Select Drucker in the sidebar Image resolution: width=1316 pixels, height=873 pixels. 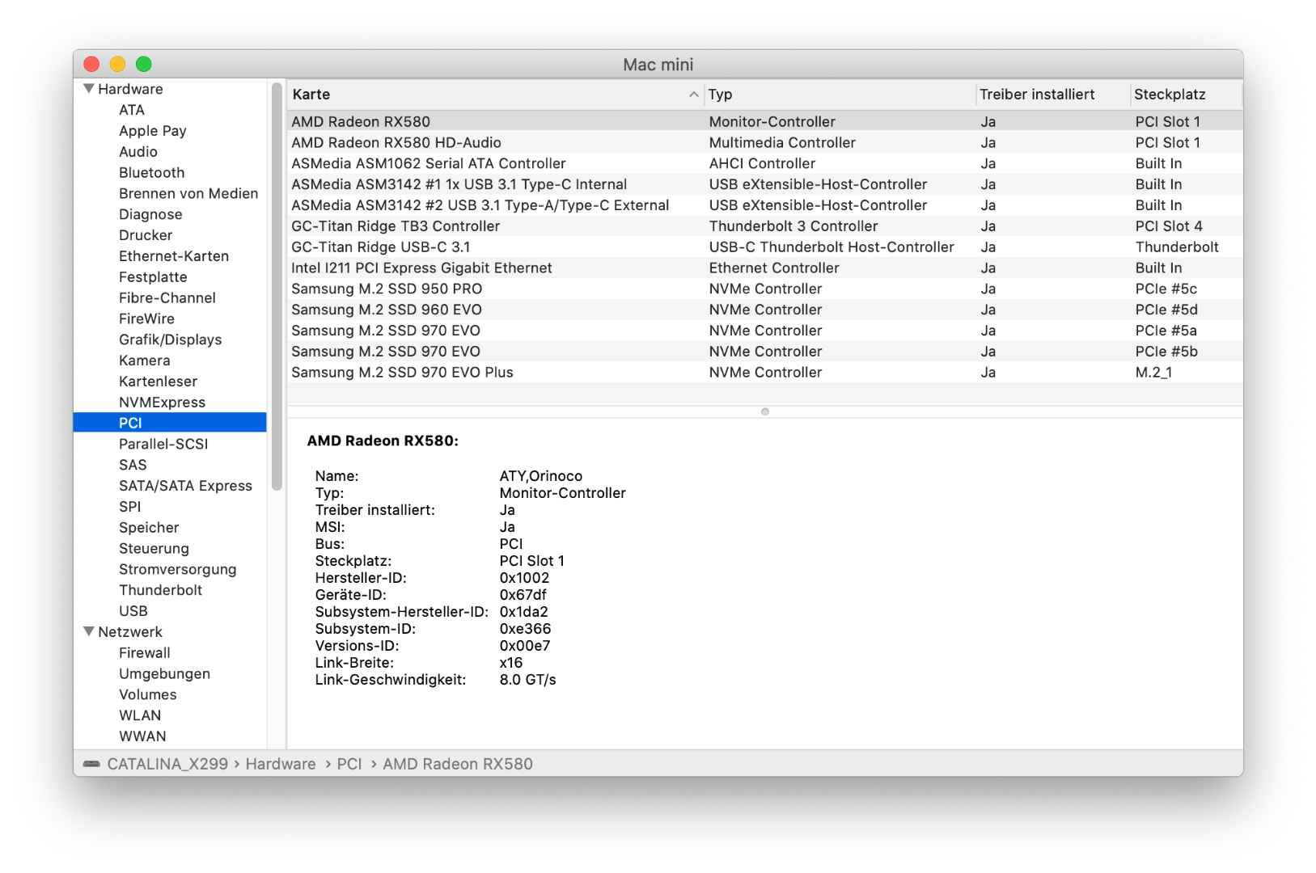coord(146,235)
